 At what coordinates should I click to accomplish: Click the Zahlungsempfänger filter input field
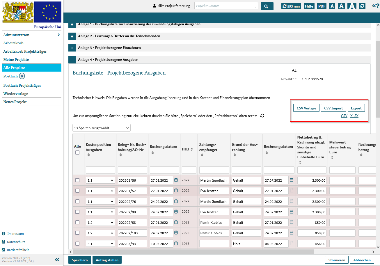click(214, 170)
